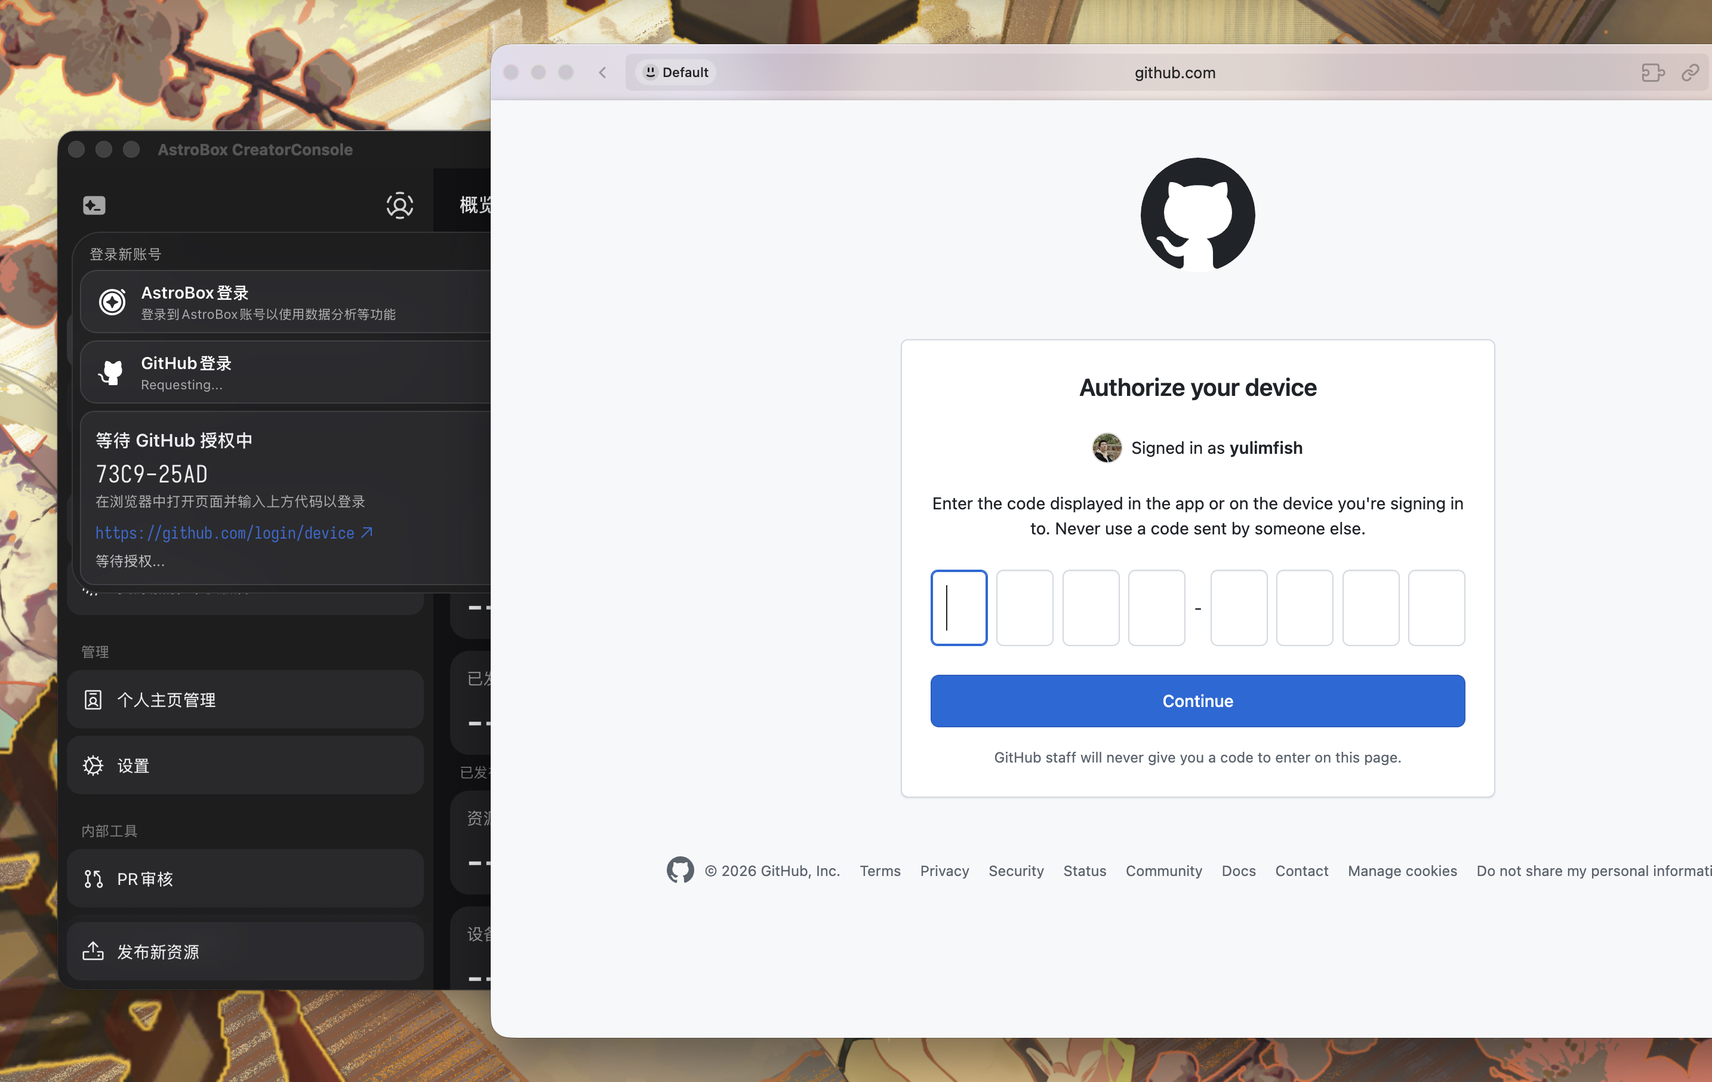This screenshot has height=1082, width=1712.
Task: Click the PR审核 pull request icon
Action: [x=93, y=879]
